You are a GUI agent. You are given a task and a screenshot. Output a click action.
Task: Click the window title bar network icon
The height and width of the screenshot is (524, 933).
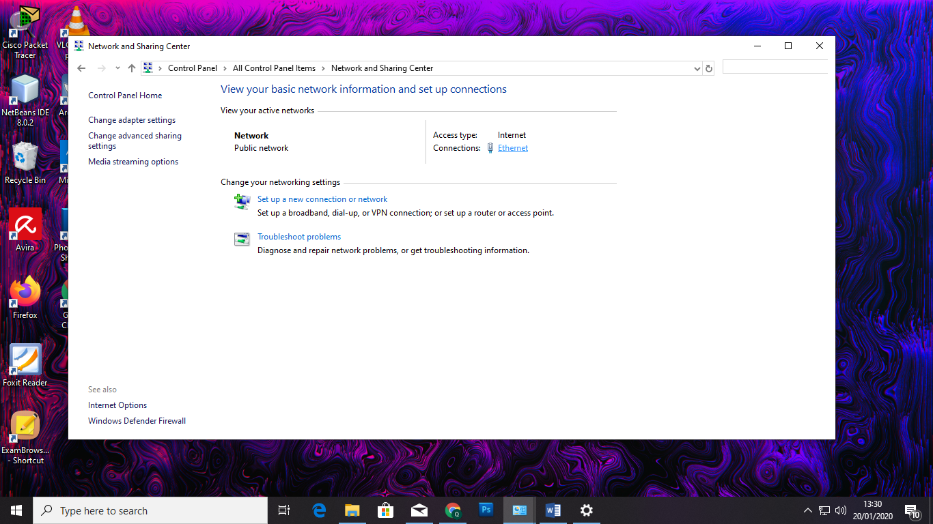point(79,46)
